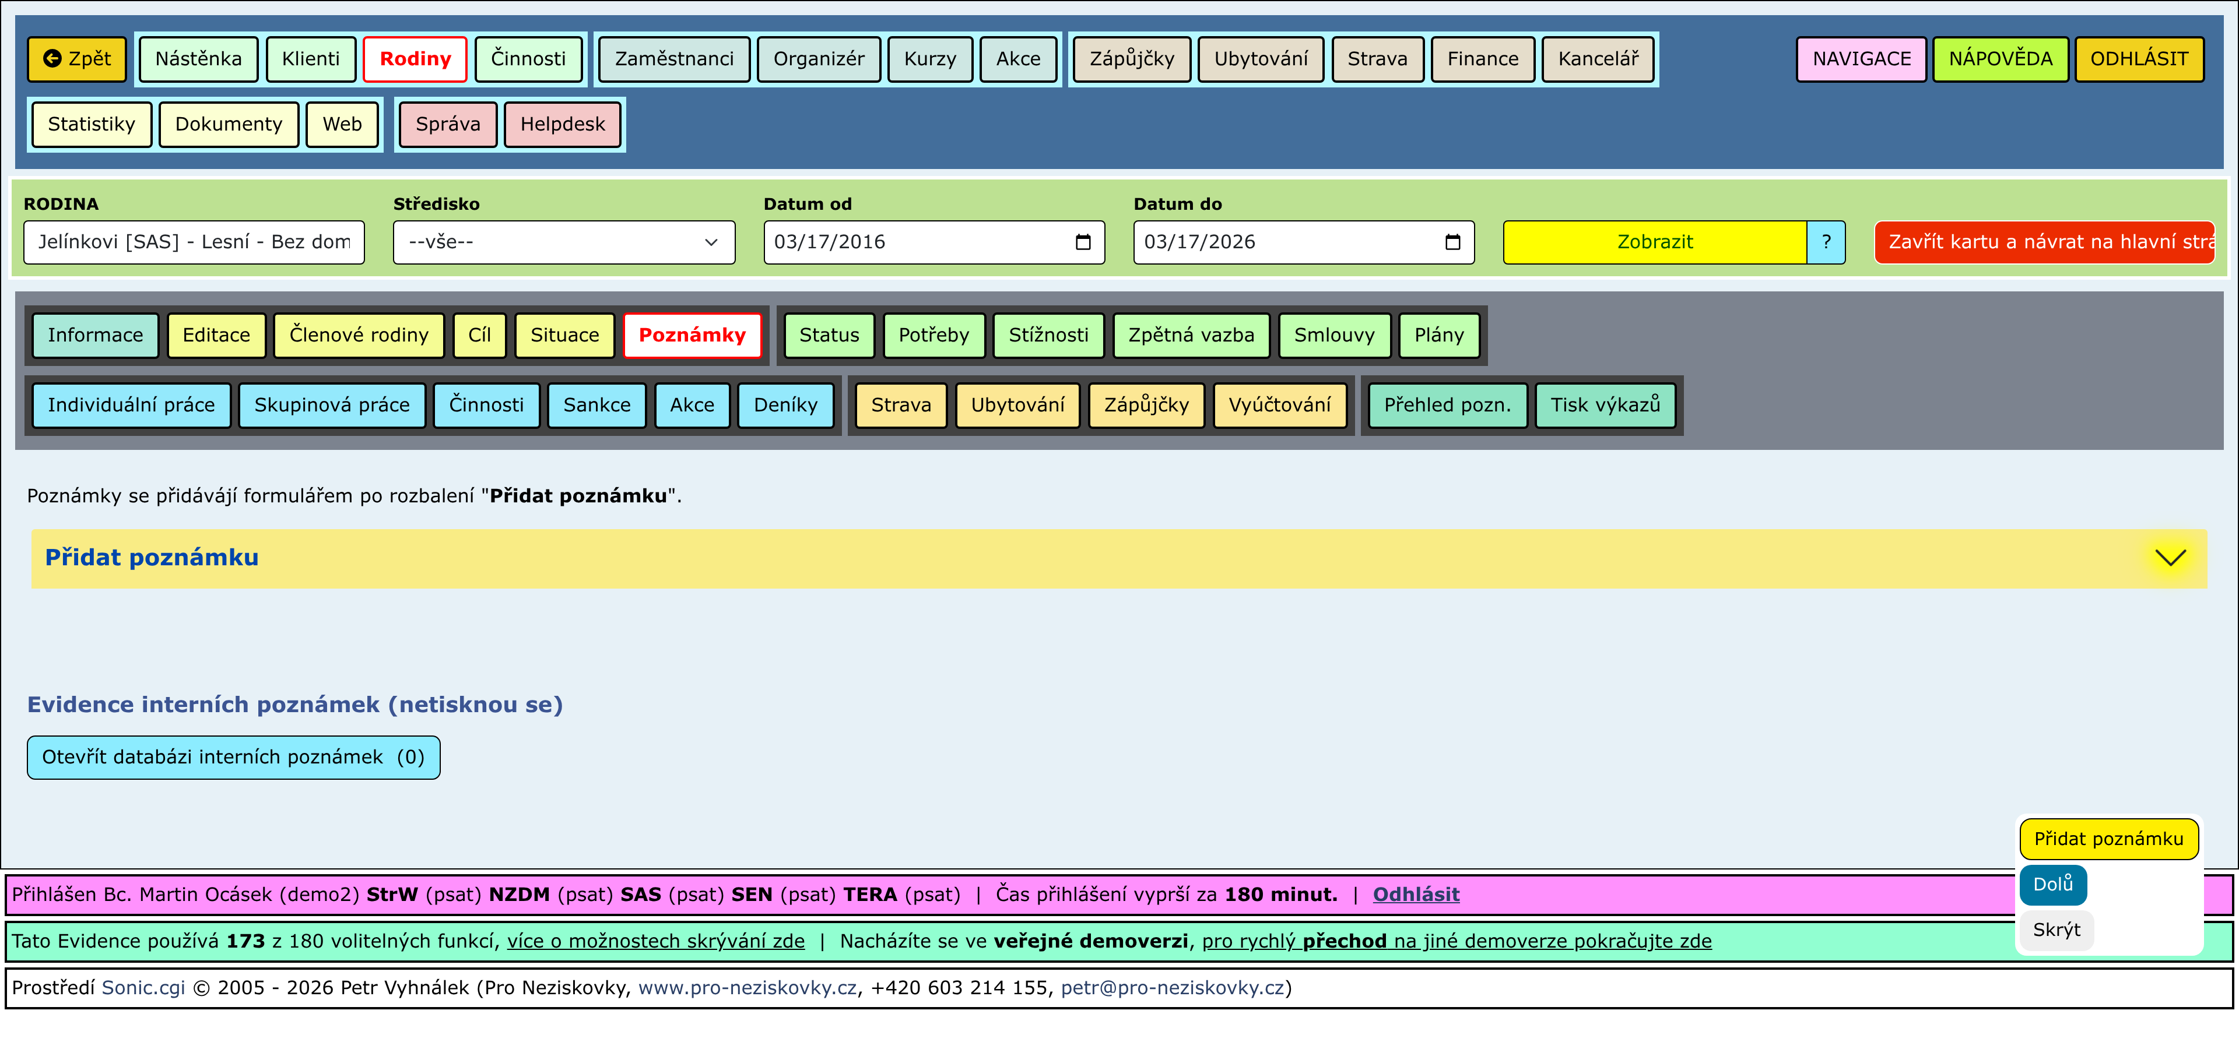The width and height of the screenshot is (2239, 1049).
Task: Click the RODINA family name input field
Action: (x=193, y=242)
